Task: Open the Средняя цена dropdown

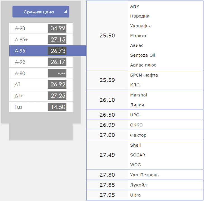Action: pos(41,12)
